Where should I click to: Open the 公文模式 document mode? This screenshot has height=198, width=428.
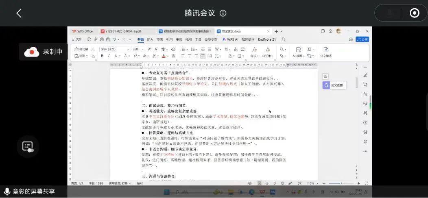326,52
